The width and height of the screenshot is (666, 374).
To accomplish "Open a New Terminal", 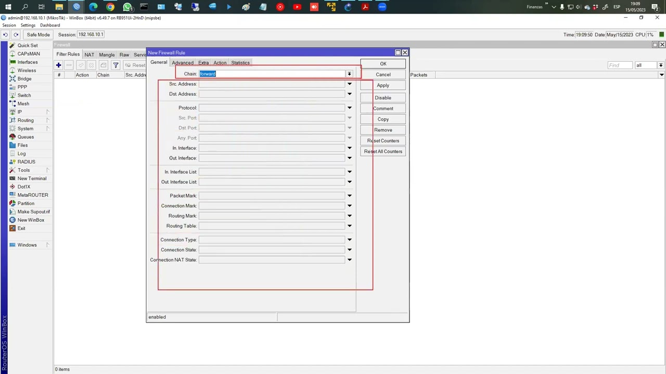I will [x=32, y=178].
